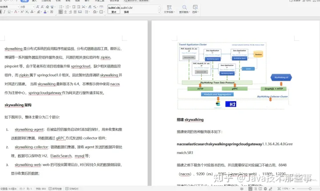This screenshot has height=191, width=320.
Task: Click the text effects outlined A icon
Action: point(32,12)
